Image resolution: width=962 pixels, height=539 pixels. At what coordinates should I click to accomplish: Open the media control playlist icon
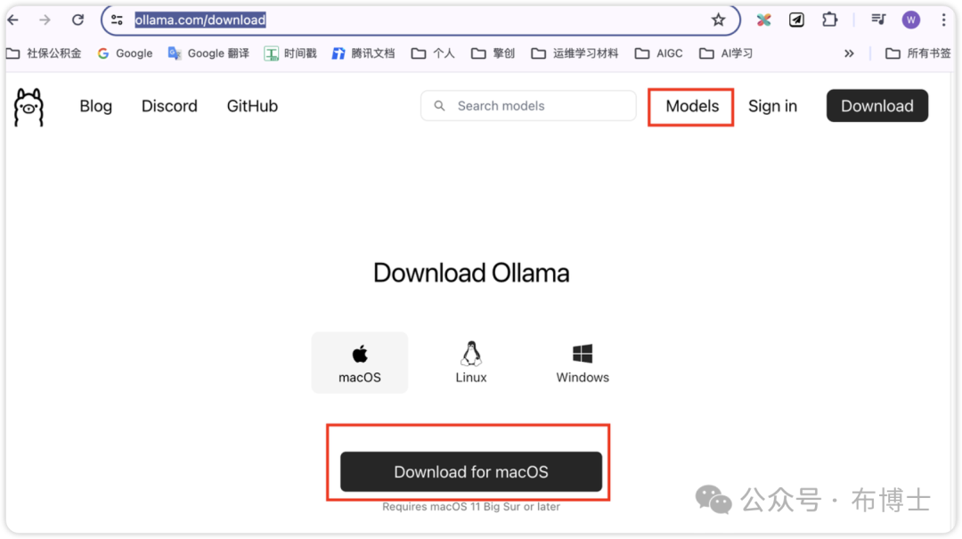(x=878, y=20)
